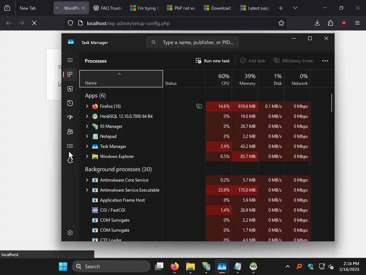The width and height of the screenshot is (366, 275).
Task: Open HeidiSQL from the taskbar
Action: tap(253, 266)
